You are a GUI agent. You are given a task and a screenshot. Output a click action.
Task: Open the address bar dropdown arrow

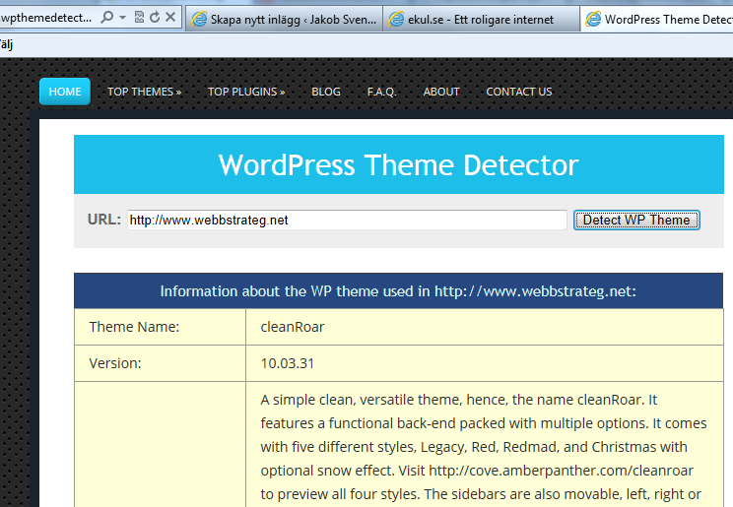pyautogui.click(x=122, y=18)
